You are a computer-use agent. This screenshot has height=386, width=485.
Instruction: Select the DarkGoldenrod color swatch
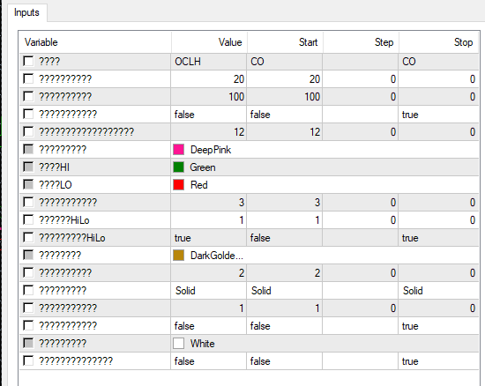pyautogui.click(x=179, y=256)
